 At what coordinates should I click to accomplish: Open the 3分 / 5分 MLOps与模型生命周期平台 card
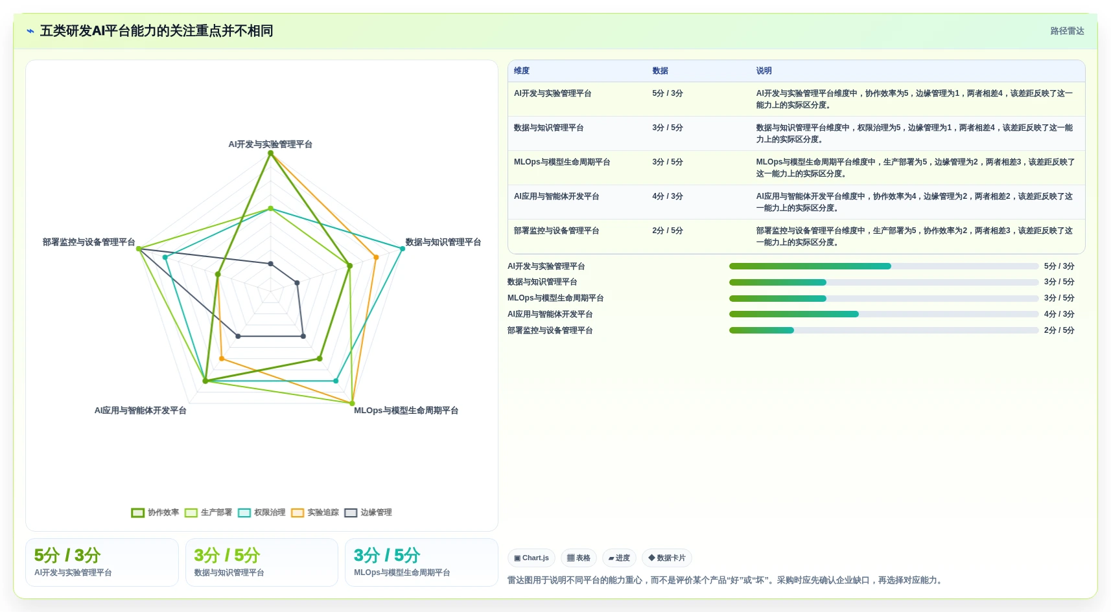point(421,562)
